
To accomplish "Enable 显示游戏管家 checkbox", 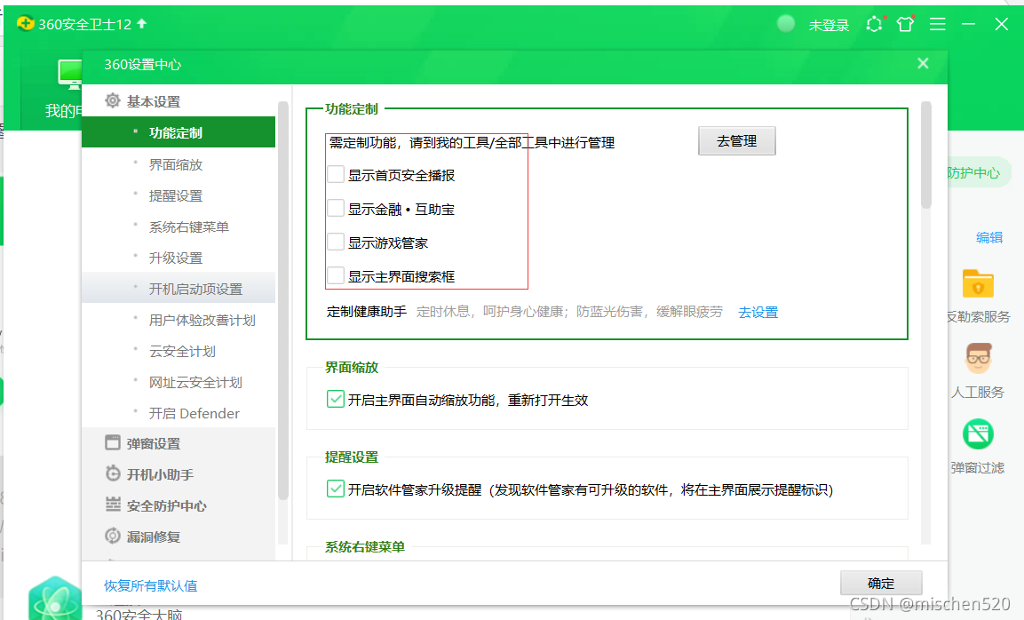I will 336,242.
